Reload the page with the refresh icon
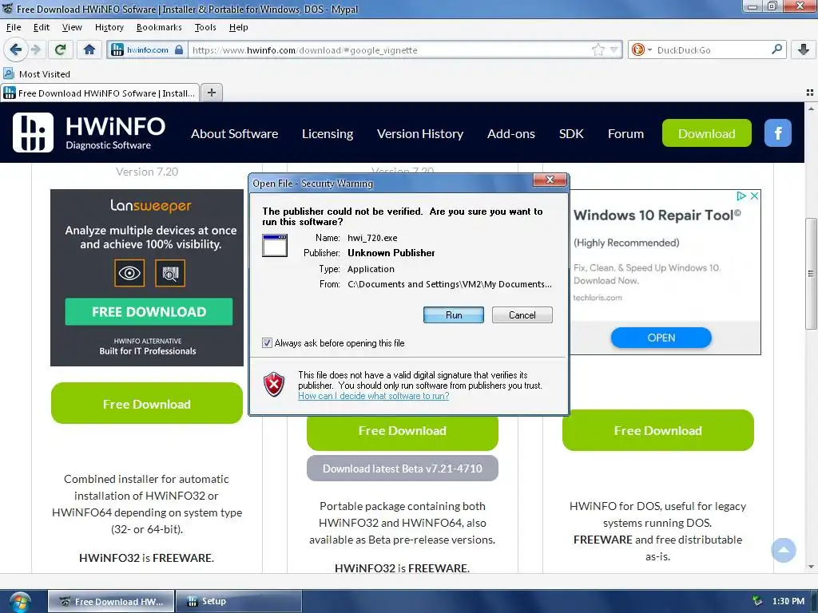This screenshot has height=613, width=818. point(60,49)
